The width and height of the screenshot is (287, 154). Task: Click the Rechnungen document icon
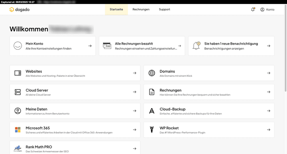pos(152,92)
